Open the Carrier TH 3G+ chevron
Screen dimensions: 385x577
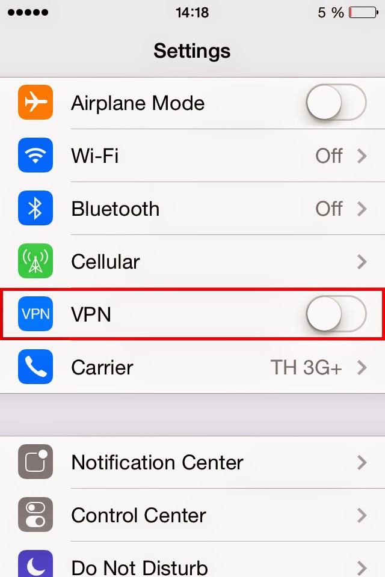pos(362,367)
